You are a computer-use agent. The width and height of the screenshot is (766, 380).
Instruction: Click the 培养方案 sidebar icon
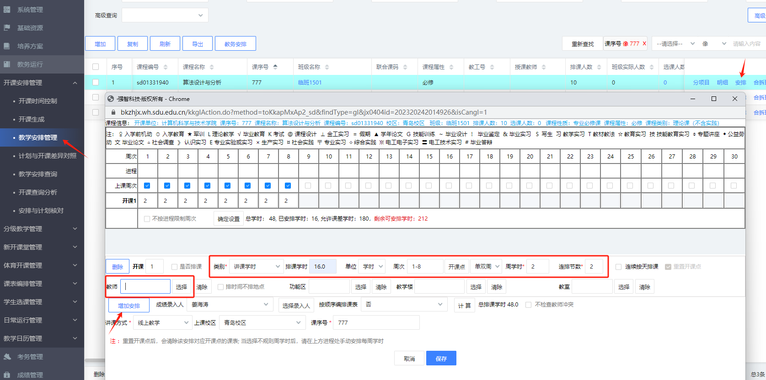click(x=7, y=46)
